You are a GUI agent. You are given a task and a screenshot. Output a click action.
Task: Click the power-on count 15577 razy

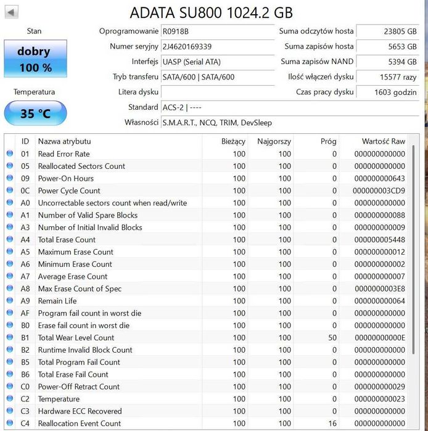point(387,76)
